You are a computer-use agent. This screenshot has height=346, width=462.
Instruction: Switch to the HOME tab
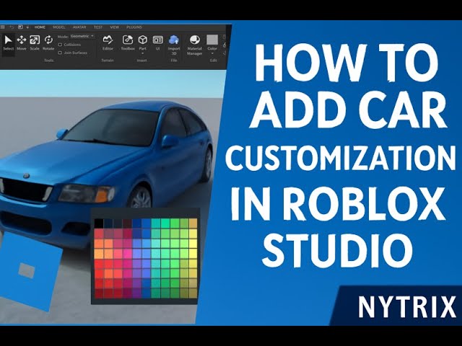point(40,27)
